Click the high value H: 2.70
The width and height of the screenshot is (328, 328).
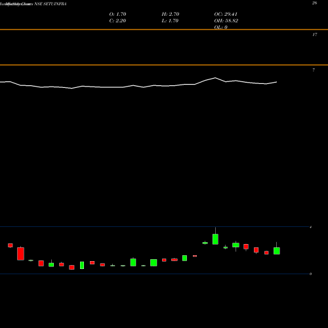tap(171, 14)
